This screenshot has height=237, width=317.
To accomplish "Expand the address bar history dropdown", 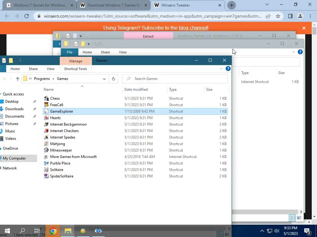I will 104,79.
